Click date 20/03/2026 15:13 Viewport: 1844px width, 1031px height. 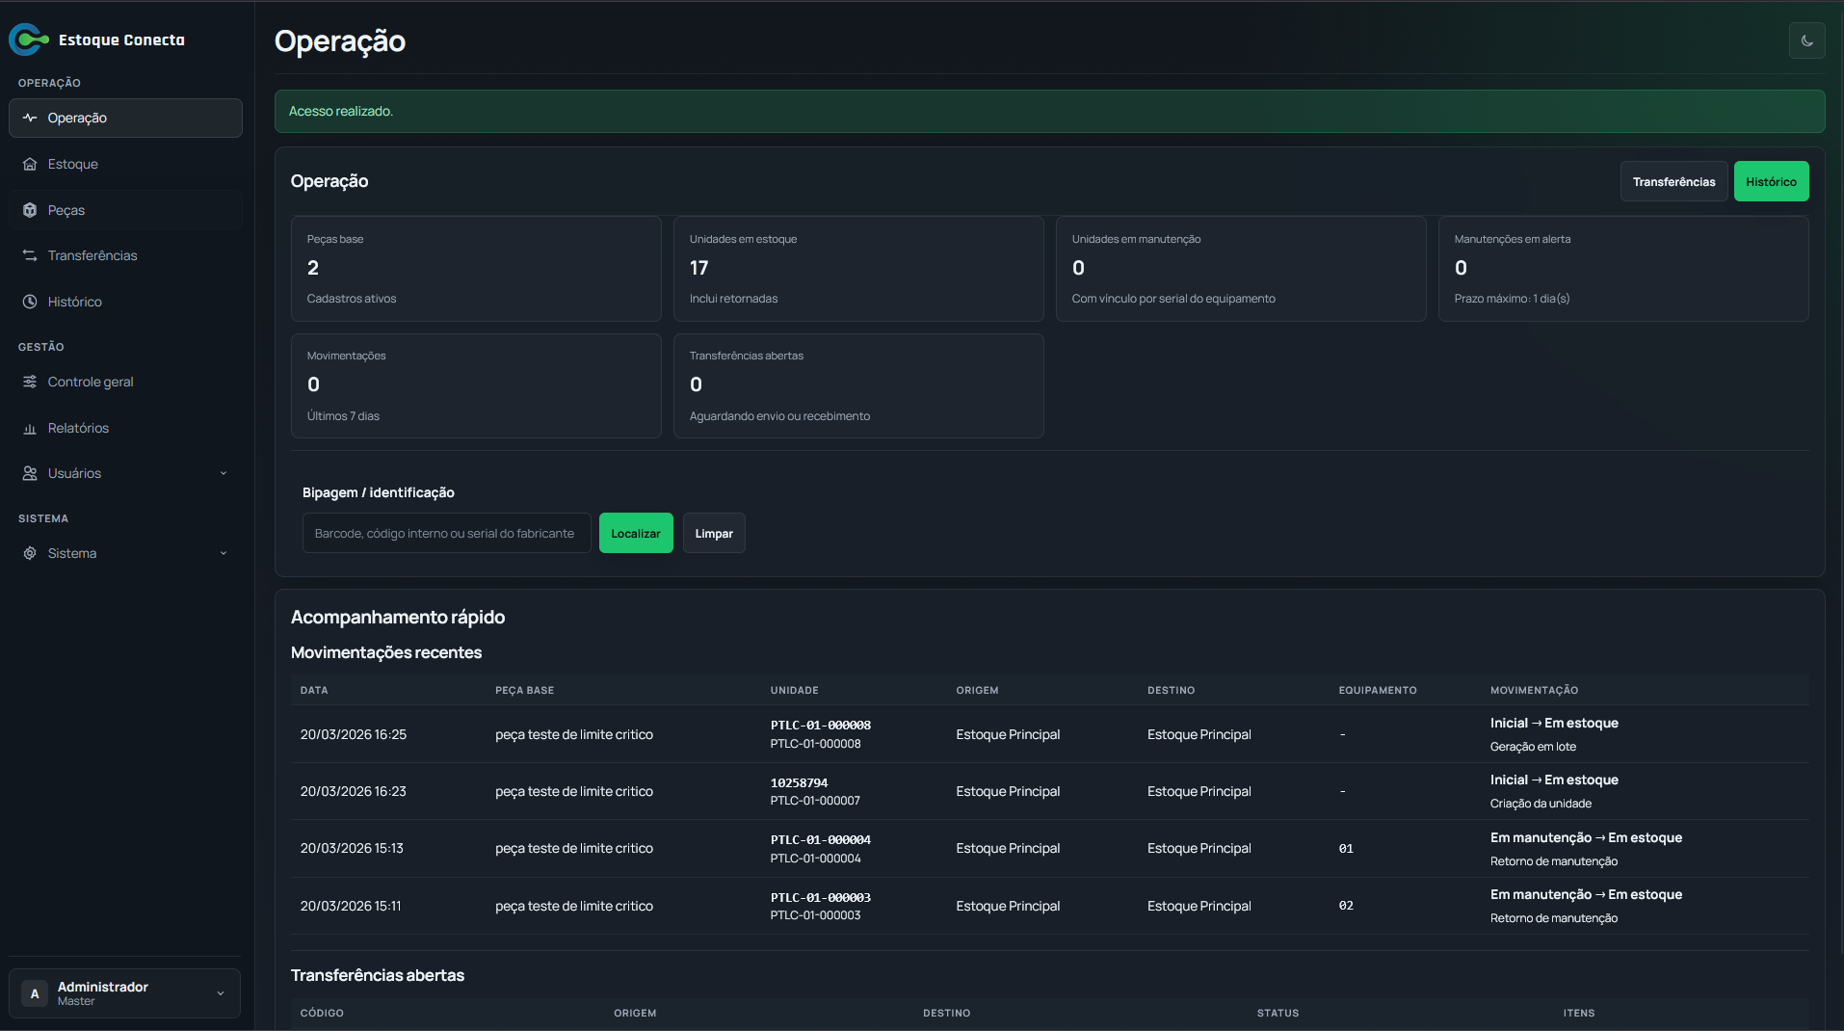pos(352,848)
